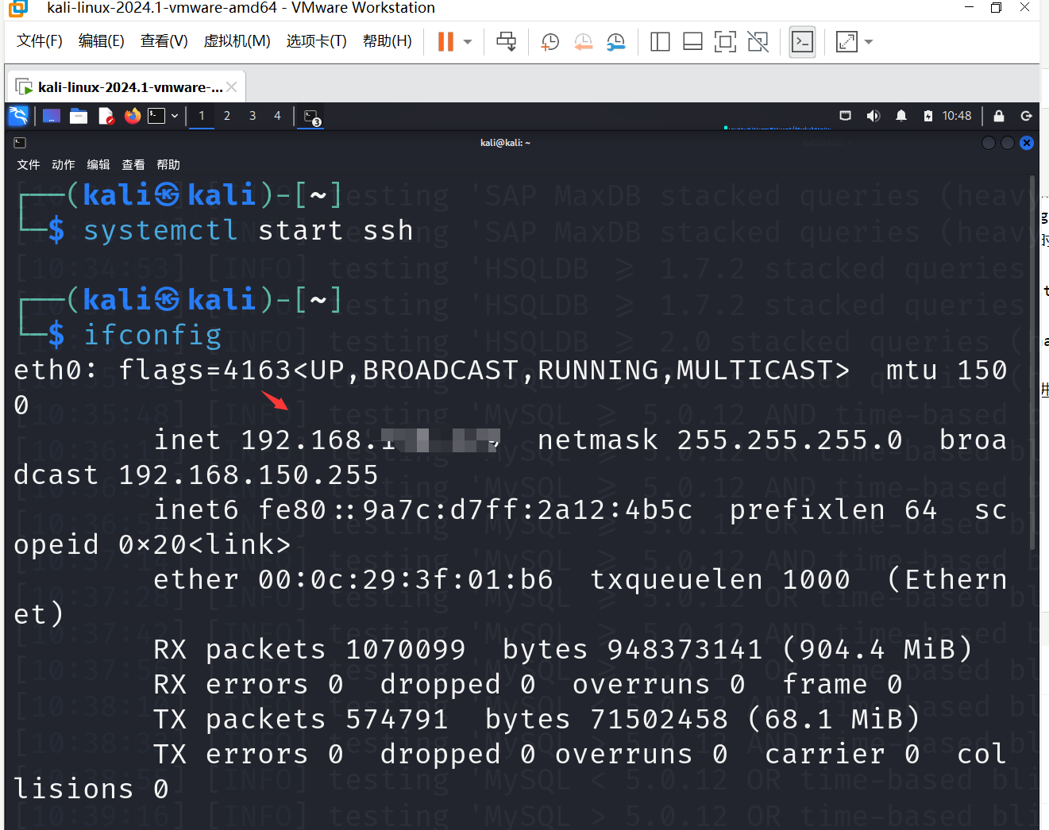This screenshot has width=1049, height=830.
Task: Switch to workspace 3
Action: tap(253, 116)
